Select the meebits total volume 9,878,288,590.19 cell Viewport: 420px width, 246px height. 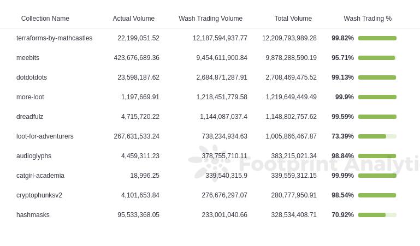coord(291,58)
